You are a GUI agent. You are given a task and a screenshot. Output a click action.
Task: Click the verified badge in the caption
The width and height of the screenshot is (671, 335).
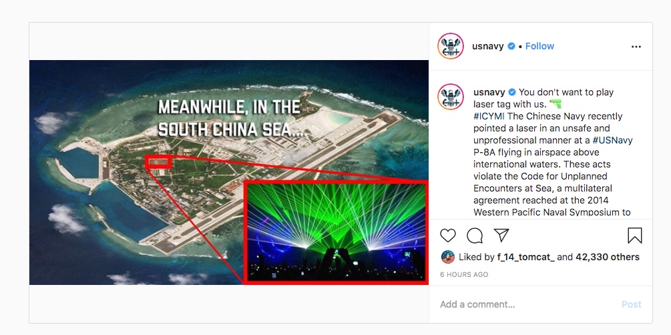[x=512, y=92]
